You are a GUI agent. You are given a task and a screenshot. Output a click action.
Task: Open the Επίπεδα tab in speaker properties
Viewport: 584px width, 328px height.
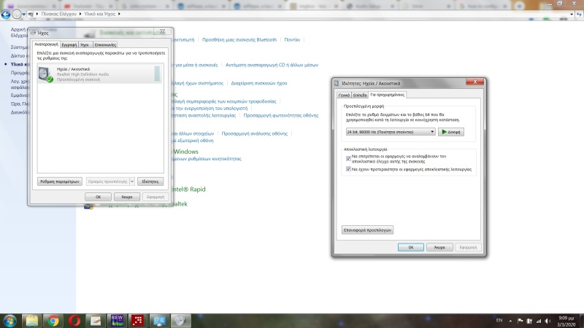point(360,95)
